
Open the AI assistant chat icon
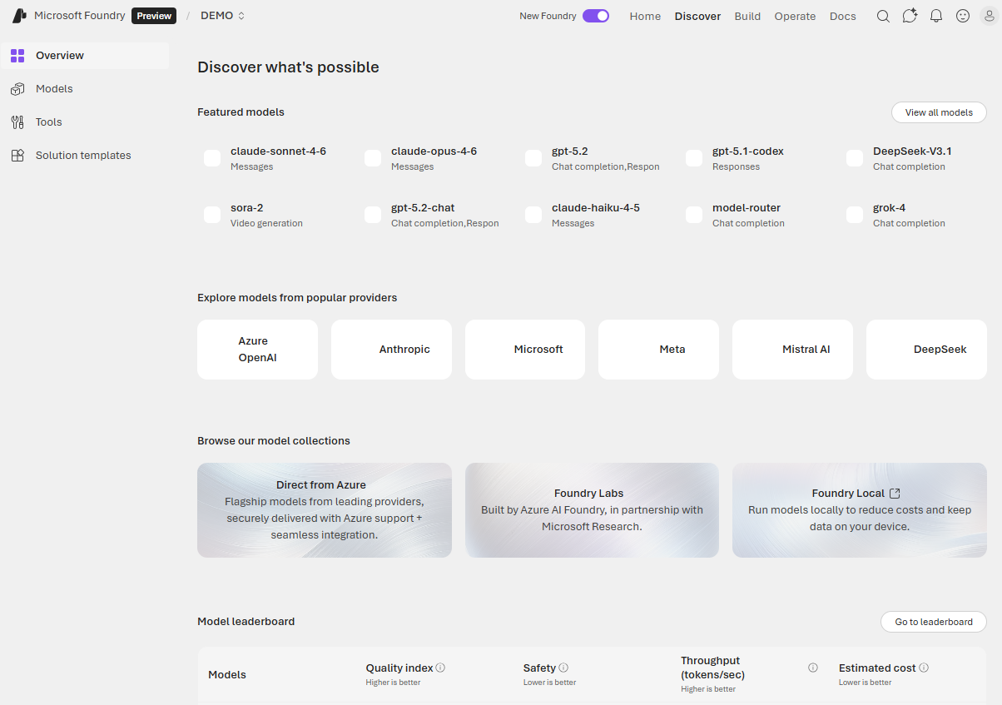910,16
